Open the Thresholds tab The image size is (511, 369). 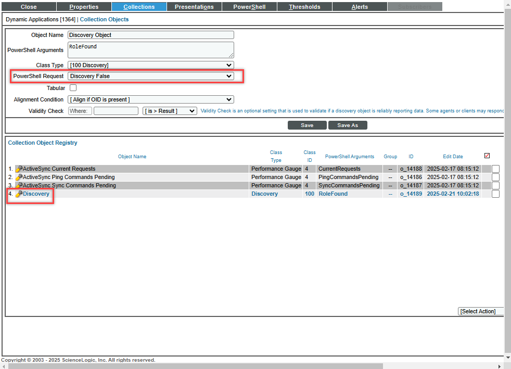[304, 7]
